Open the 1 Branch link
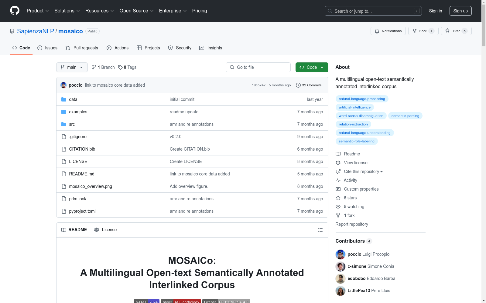The height and width of the screenshot is (303, 486). pyautogui.click(x=103, y=67)
